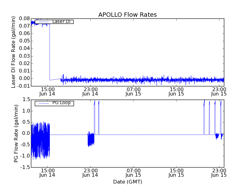Screen dimensions: 249x186
Task: Click the 'Laser DI Flow Rate (gal/min)' axis label
Action: 13,52
